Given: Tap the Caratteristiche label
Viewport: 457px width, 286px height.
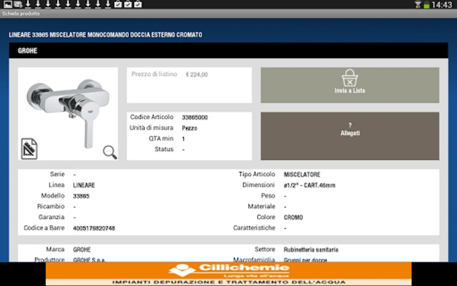Looking at the screenshot, I should coord(254,228).
